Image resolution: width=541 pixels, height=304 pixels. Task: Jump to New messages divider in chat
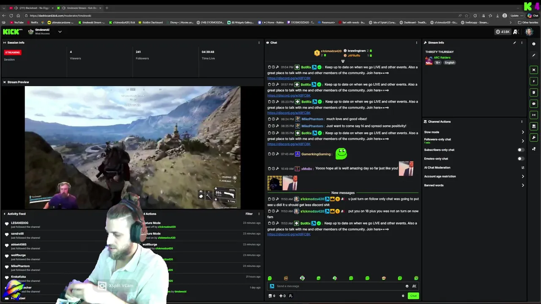343,193
